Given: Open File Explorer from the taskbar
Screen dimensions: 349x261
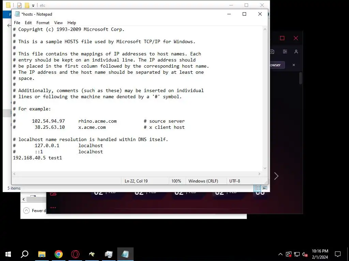Looking at the screenshot, I should 42,254.
